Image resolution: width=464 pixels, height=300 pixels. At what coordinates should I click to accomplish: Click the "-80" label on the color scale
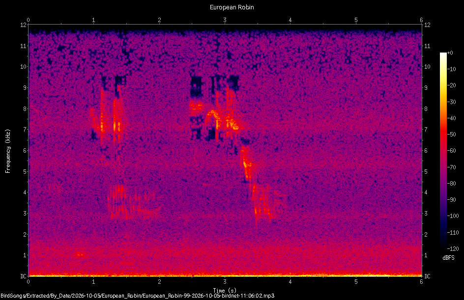click(451, 183)
